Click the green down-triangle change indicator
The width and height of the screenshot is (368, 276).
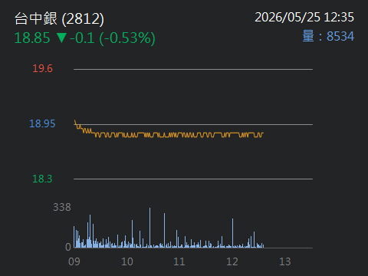(x=61, y=38)
